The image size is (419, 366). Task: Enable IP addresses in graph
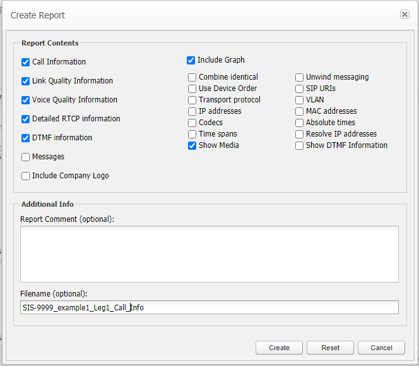click(x=192, y=111)
